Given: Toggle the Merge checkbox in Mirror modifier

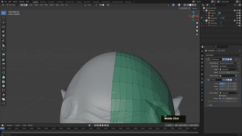Looking at the screenshot, I should pyautogui.click(x=220, y=98).
